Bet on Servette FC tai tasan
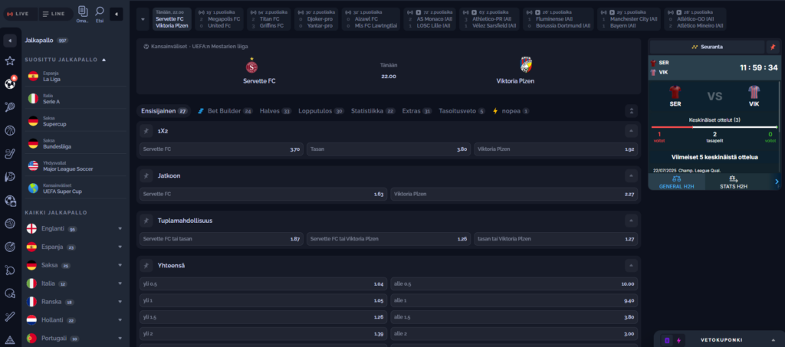This screenshot has height=347, width=785. 222,239
